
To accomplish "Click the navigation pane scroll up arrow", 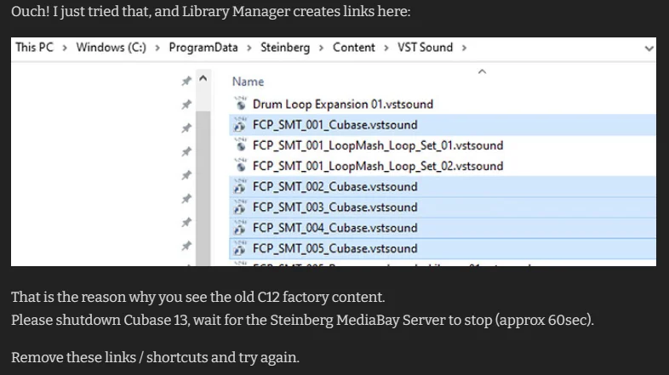I will (203, 78).
